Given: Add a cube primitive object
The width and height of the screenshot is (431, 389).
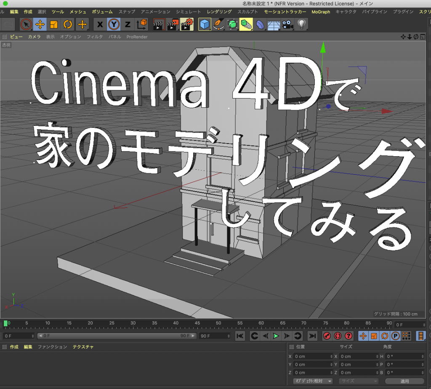Looking at the screenshot, I should point(205,24).
